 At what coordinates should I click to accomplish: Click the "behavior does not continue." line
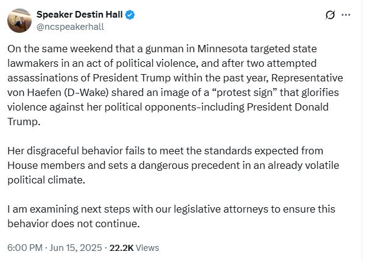point(74,224)
